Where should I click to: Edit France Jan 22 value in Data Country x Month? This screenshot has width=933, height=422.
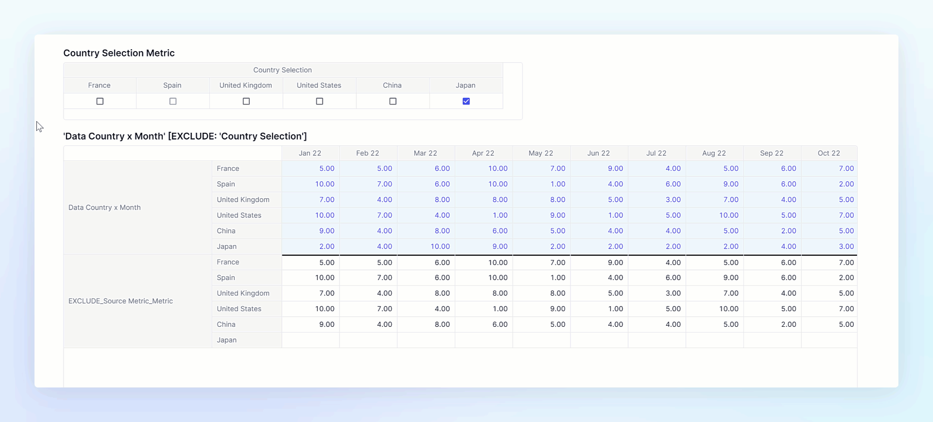[311, 169]
